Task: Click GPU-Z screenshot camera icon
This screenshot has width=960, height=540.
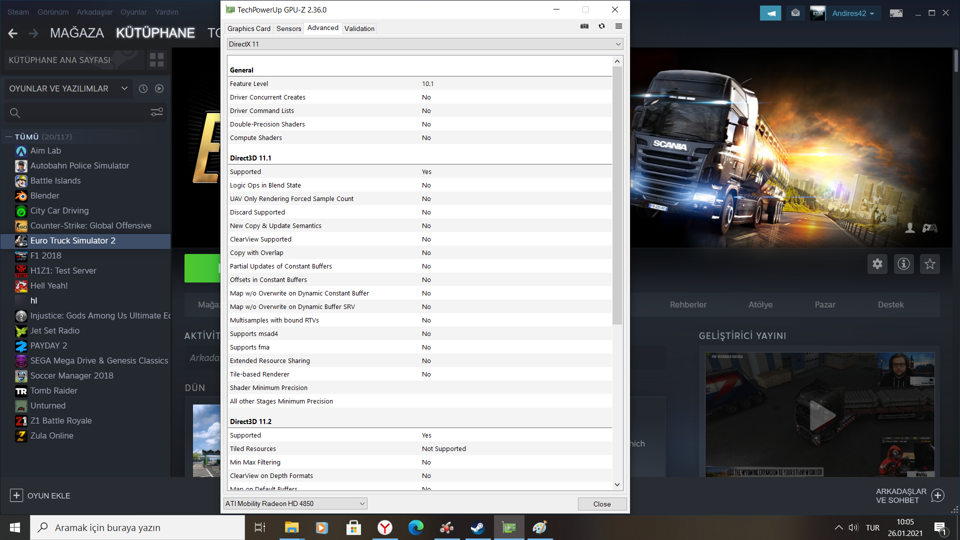Action: [584, 26]
